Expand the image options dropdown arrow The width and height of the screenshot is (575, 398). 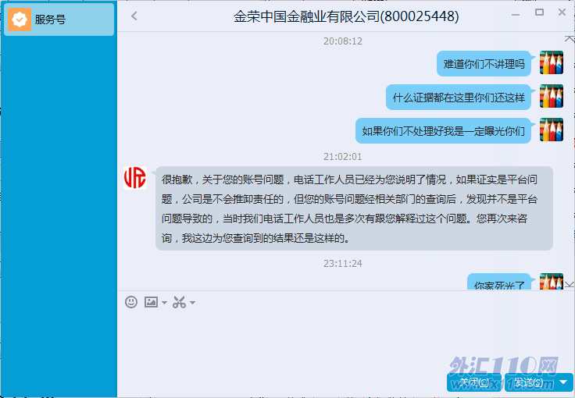coord(164,303)
